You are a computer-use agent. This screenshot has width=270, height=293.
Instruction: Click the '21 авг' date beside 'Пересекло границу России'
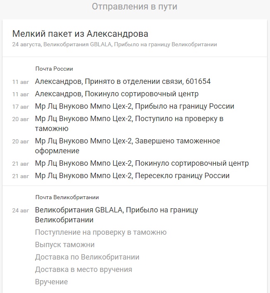[21, 176]
